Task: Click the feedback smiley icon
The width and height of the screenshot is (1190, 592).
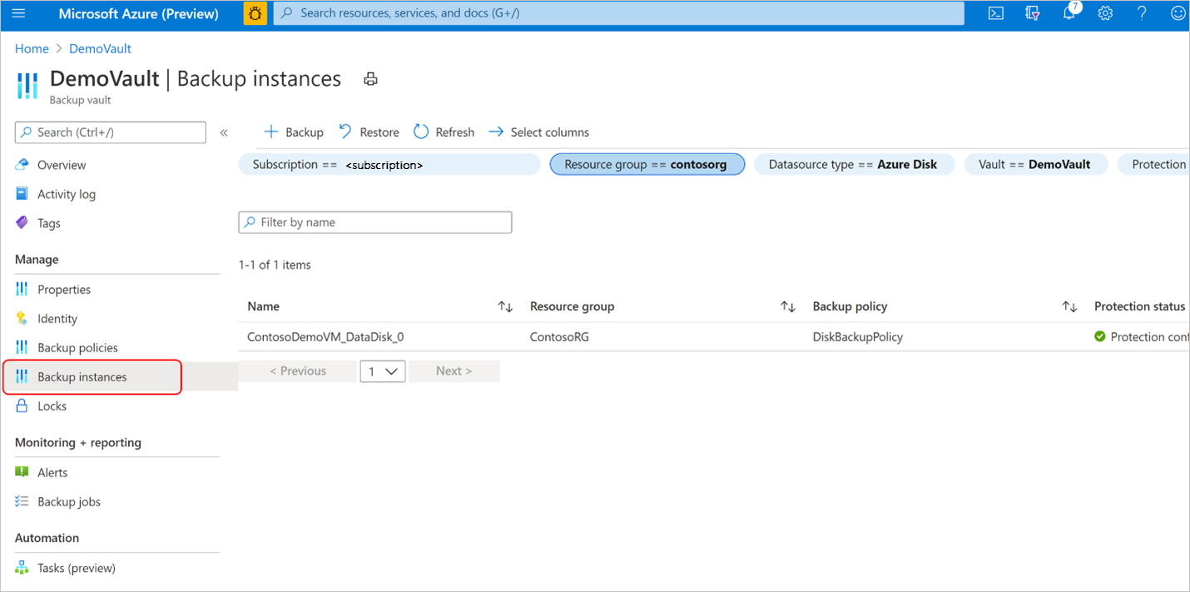Action: [1178, 13]
